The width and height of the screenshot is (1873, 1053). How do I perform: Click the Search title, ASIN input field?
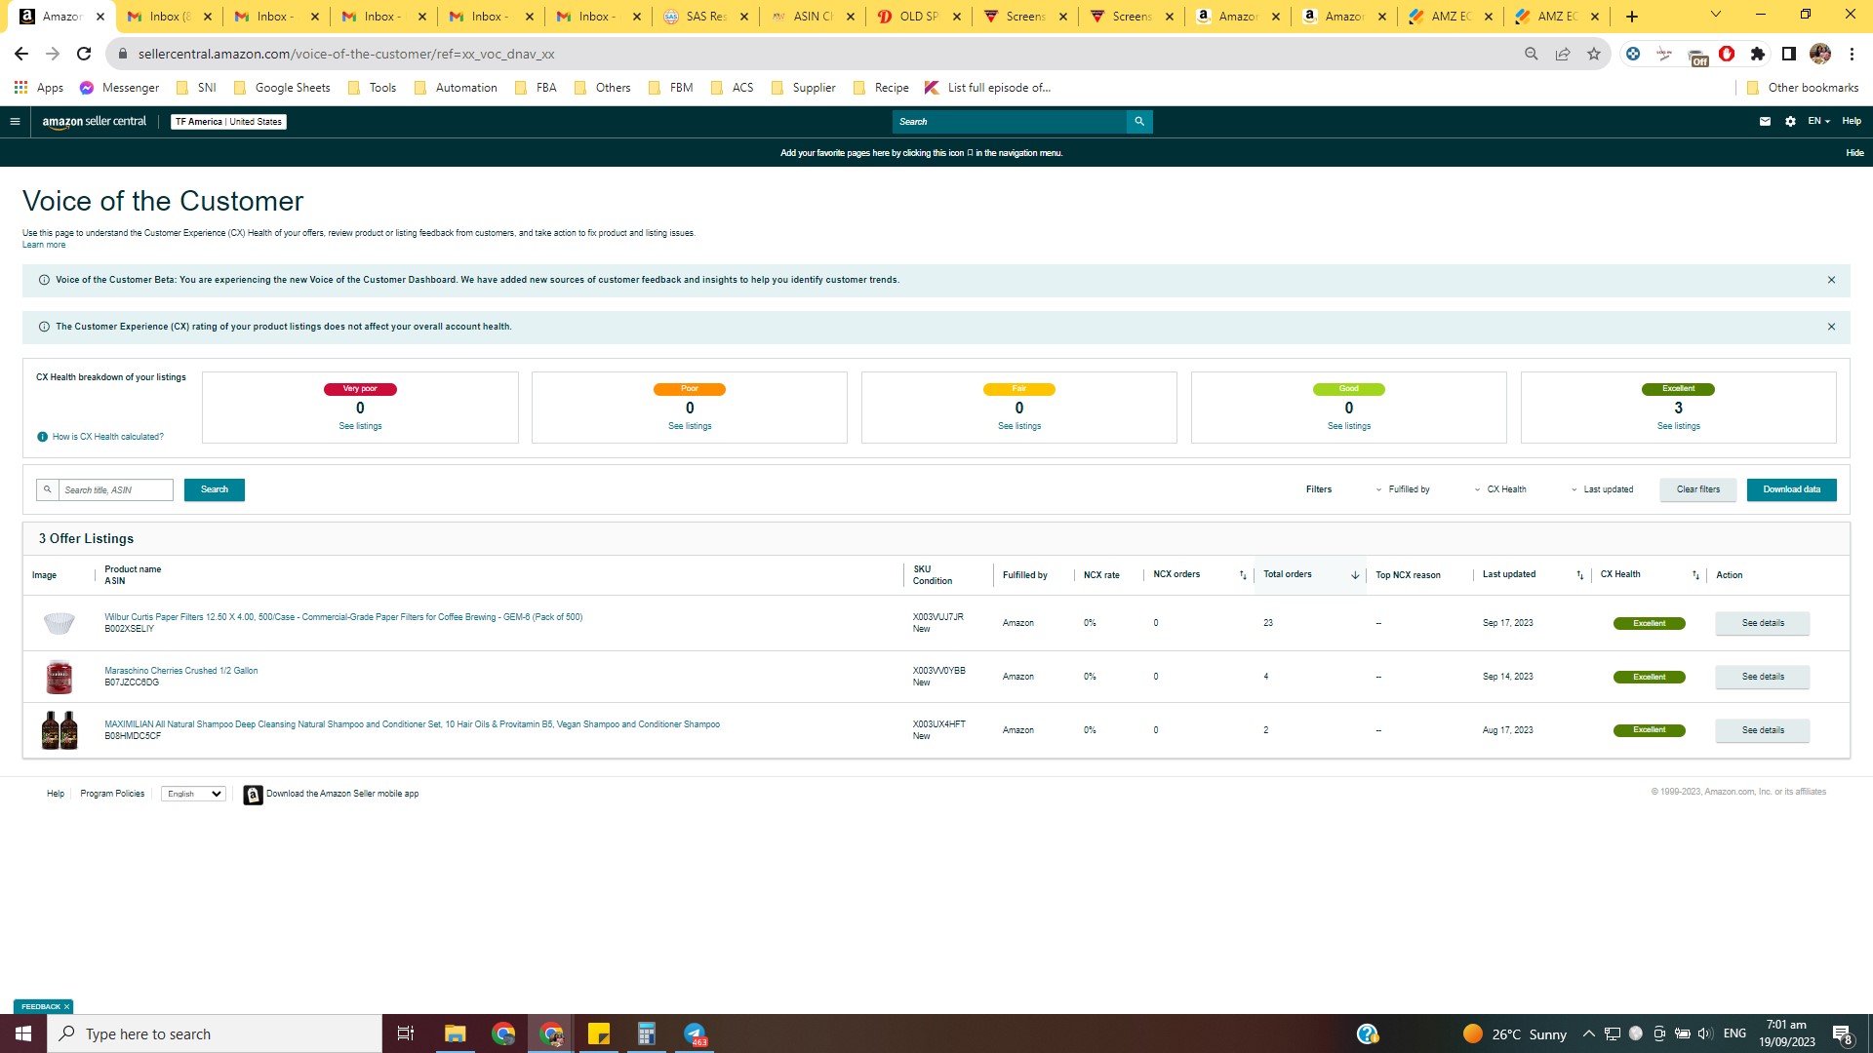(115, 489)
